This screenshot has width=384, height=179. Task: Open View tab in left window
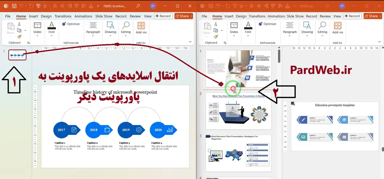click(x=148, y=16)
